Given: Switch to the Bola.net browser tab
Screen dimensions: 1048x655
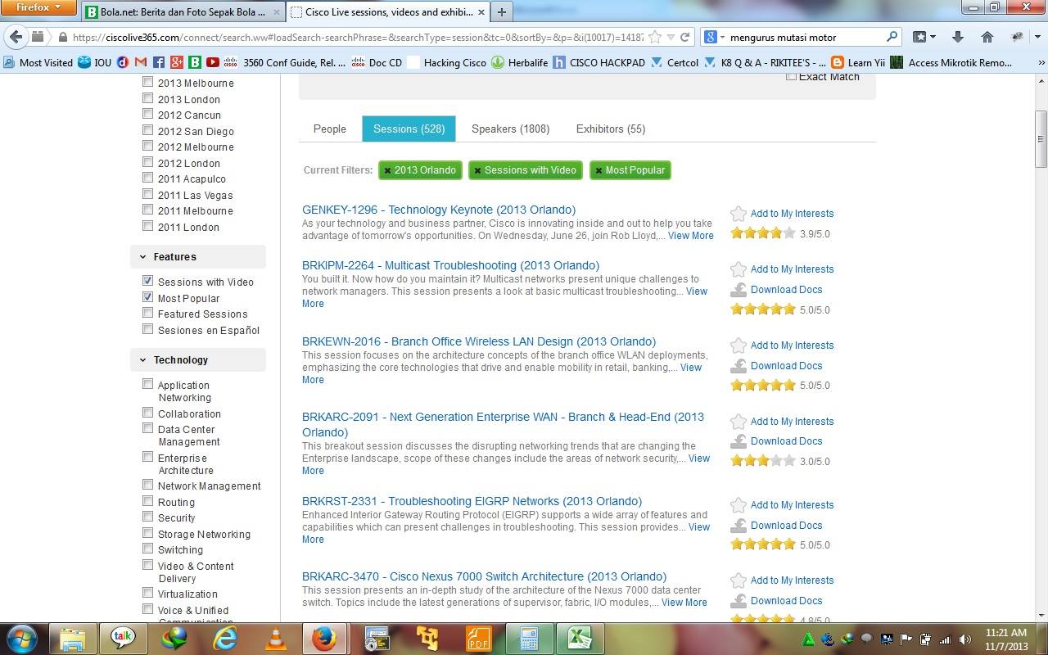Looking at the screenshot, I should (182, 11).
